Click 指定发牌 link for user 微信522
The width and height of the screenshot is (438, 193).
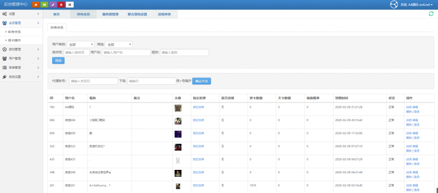[x=198, y=146]
